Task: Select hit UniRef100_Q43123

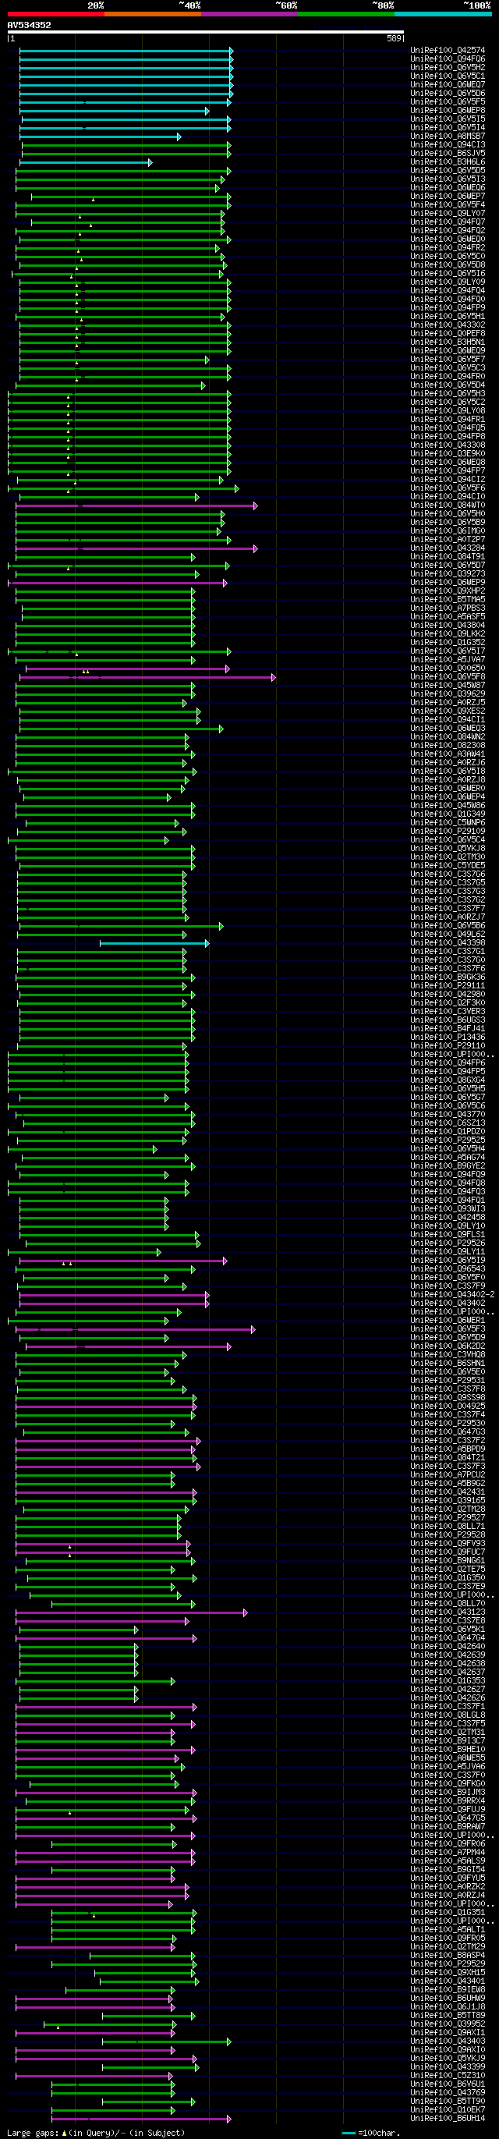Action: click(x=448, y=1612)
